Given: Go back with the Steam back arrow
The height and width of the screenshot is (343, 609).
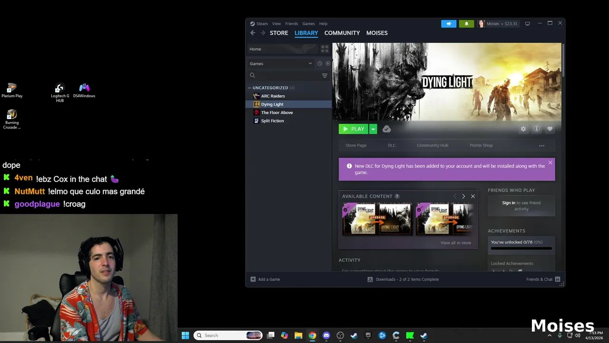Looking at the screenshot, I should coord(253,33).
